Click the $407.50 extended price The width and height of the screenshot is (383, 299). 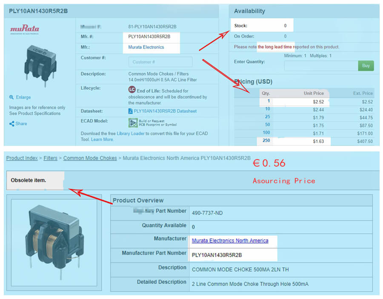(x=365, y=141)
